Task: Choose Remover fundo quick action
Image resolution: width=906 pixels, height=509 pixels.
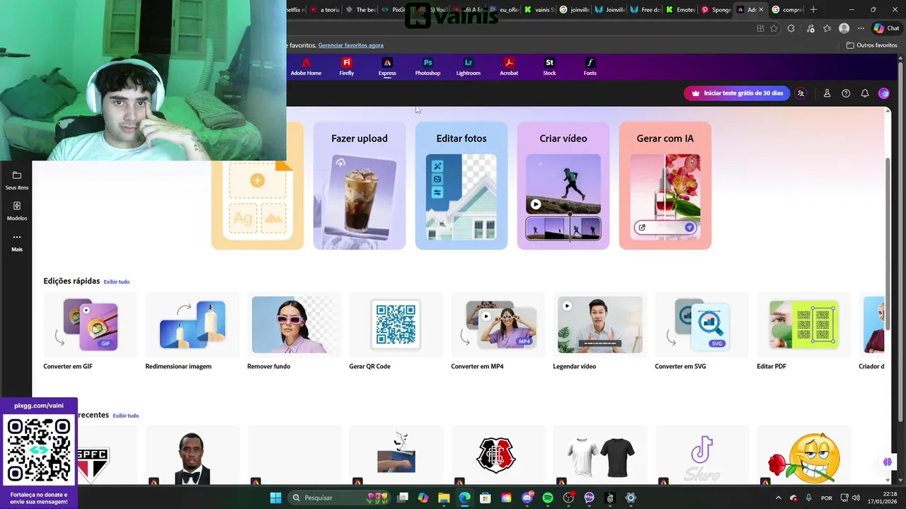Action: [x=294, y=332]
